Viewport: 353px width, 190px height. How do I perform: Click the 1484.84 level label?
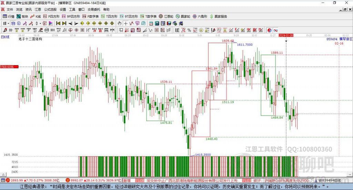coord(277,118)
